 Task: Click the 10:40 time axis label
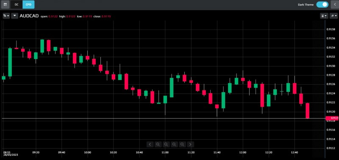click(x=139, y=152)
